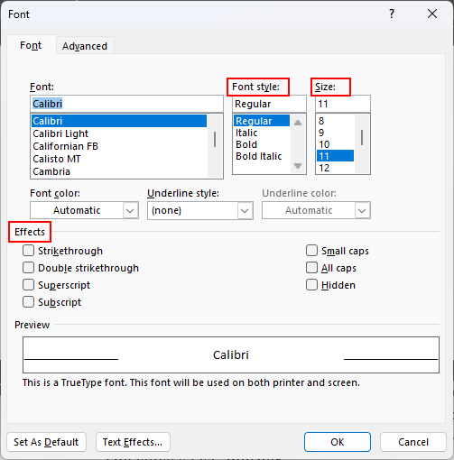This screenshot has height=460, width=454.
Task: Choose Italic font style
Action: pos(262,133)
